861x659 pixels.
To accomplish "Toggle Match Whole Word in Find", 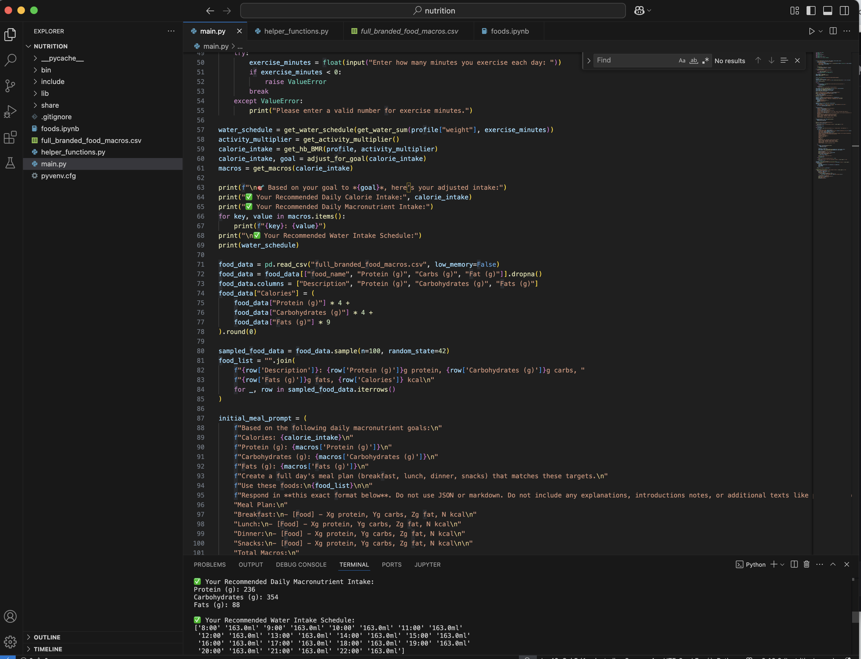I will click(x=694, y=60).
